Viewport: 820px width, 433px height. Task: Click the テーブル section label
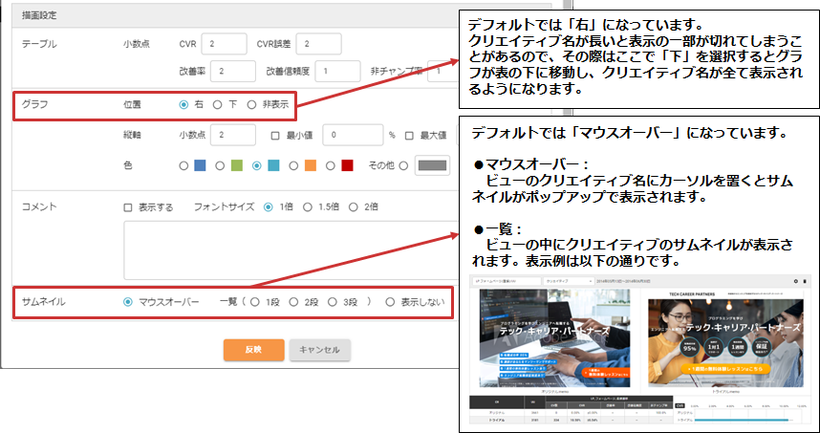pyautogui.click(x=38, y=45)
